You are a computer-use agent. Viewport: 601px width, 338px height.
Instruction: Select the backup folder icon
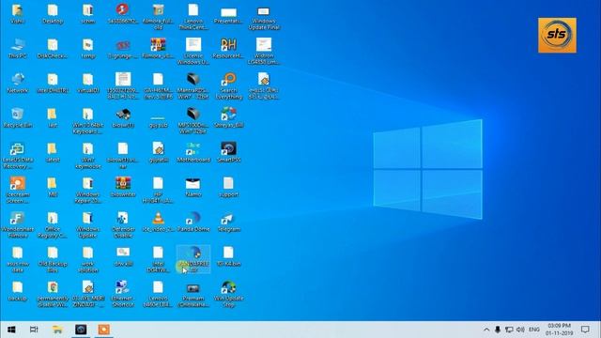(17, 292)
